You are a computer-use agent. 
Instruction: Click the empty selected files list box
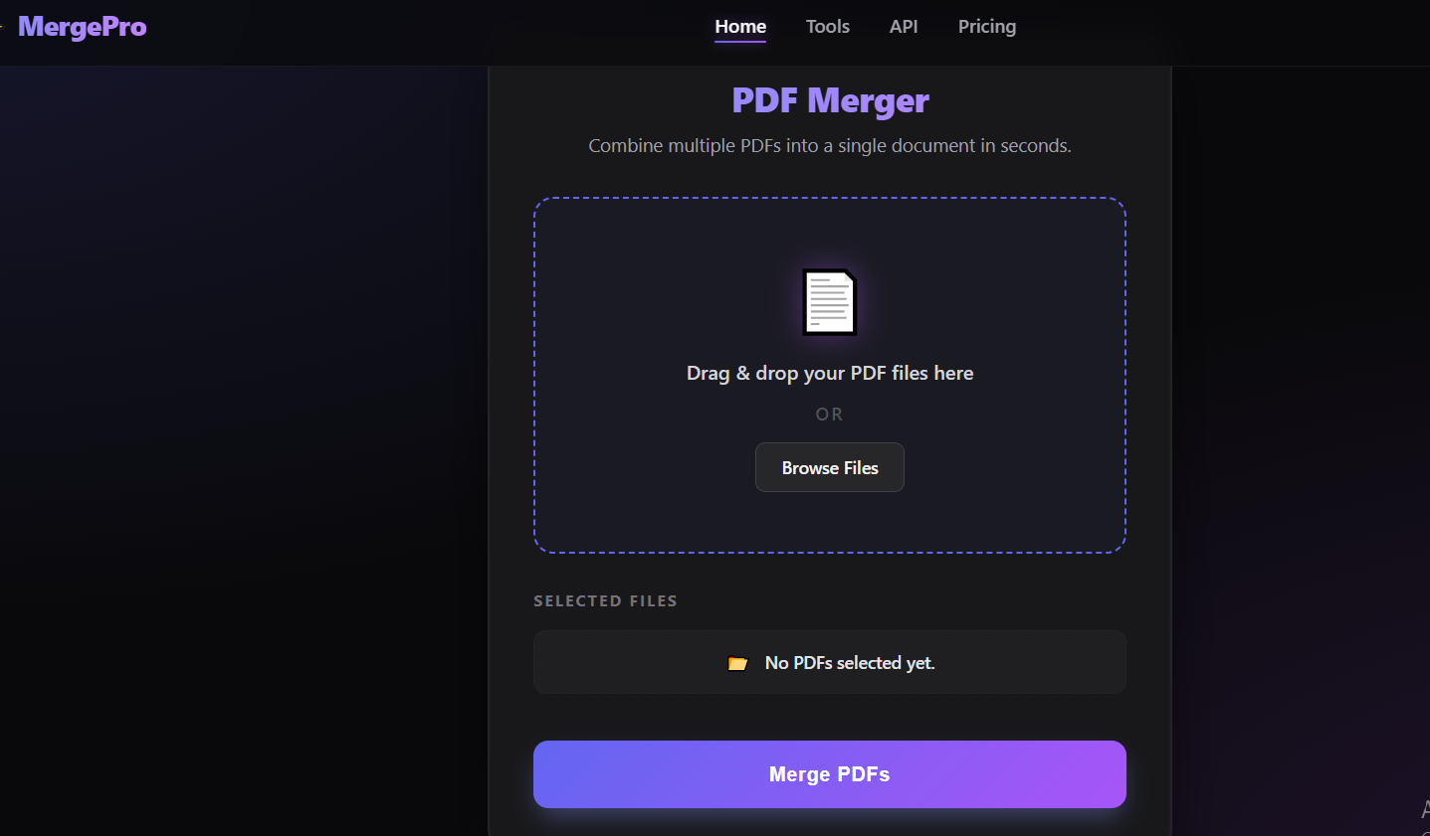(830, 662)
